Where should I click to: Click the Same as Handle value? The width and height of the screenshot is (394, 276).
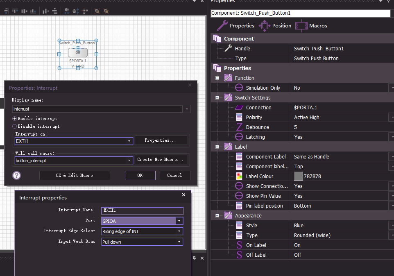pos(312,157)
